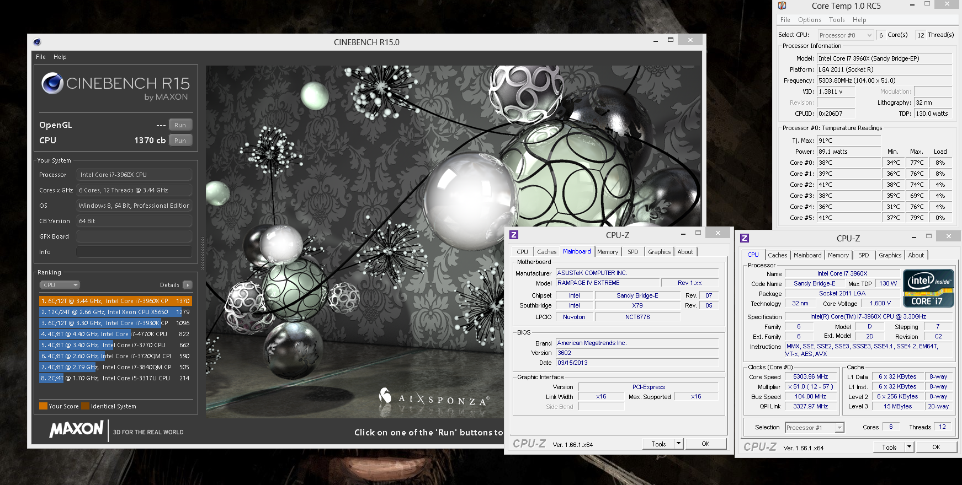Open the Selection Processor #1 dropdown
Image resolution: width=962 pixels, height=485 pixels.
(815, 427)
